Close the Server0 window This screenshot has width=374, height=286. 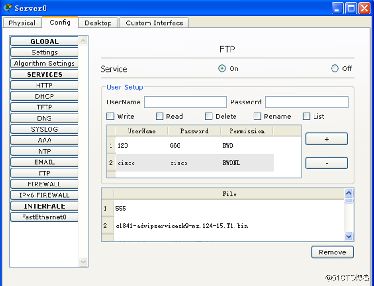point(364,9)
